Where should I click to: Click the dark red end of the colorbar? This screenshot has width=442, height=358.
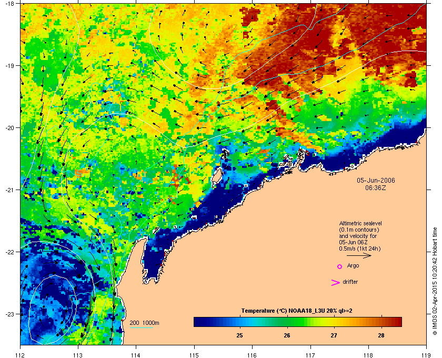397,322
